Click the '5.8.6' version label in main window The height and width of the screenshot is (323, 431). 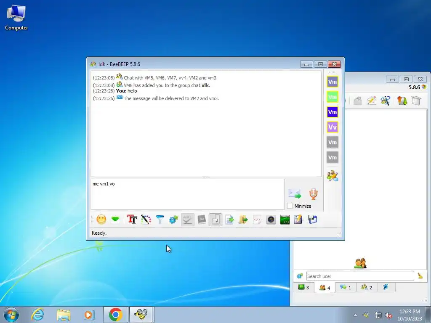point(414,87)
